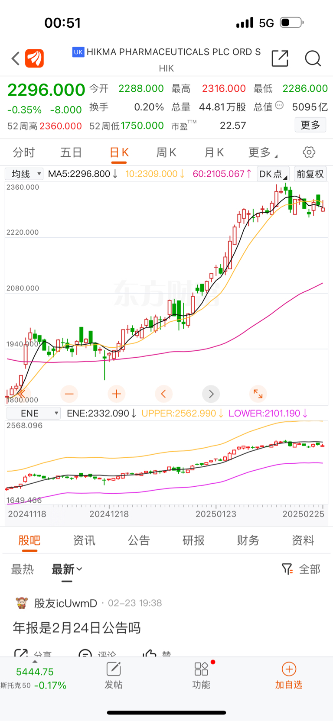Switch to 五日 five-day tab
This screenshot has width=333, height=721.
(71, 152)
